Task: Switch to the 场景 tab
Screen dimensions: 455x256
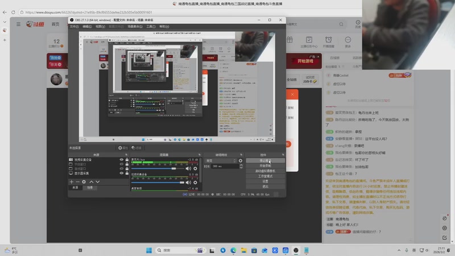Action: click(90, 188)
